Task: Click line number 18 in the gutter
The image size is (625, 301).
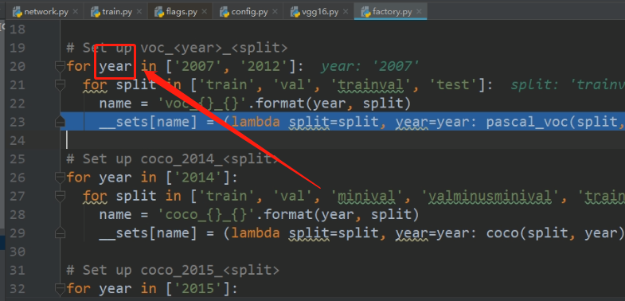Action: pos(18,29)
